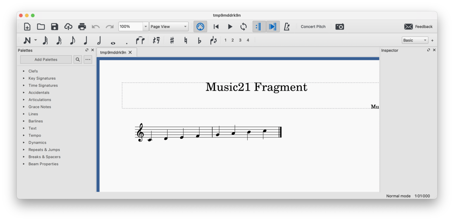Open the Page View dropdown
The height and width of the screenshot is (221, 454).
(x=169, y=26)
